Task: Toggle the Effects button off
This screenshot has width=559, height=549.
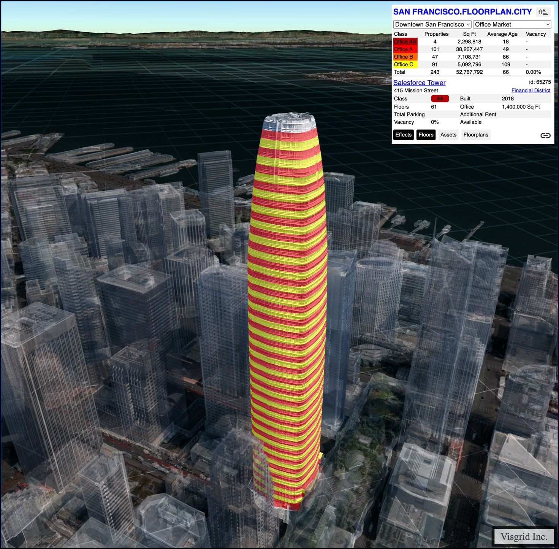Action: [x=403, y=135]
